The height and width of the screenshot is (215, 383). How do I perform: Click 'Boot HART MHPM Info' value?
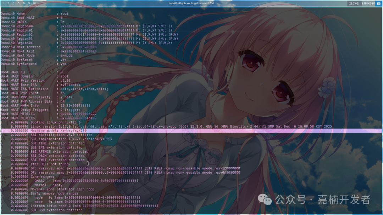pyautogui.click(x=75, y=106)
